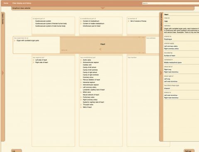199x152 pixels.
Task: Expand arrow beside Right coronary artery in constitutional parts
Action: pyautogui.click(x=81, y=100)
